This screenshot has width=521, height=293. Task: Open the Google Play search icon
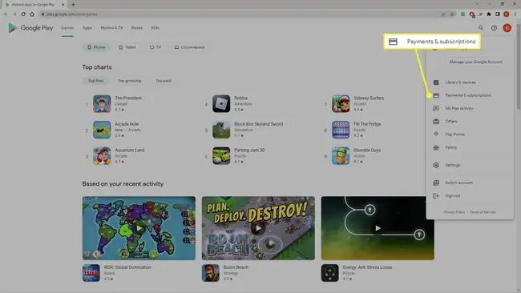click(x=481, y=28)
